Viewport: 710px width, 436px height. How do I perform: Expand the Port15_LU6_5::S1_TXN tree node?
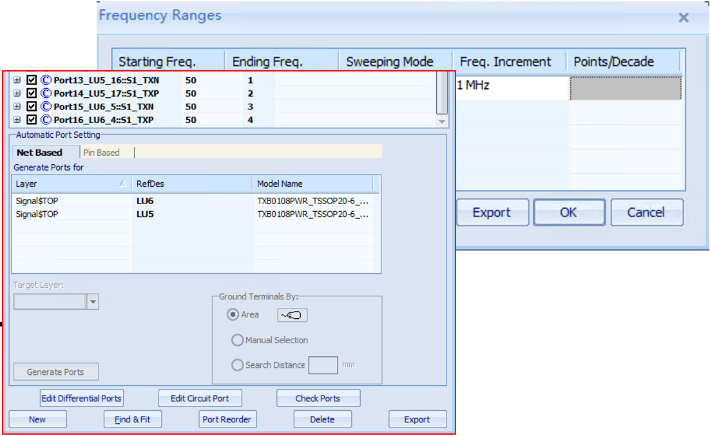pos(17,106)
